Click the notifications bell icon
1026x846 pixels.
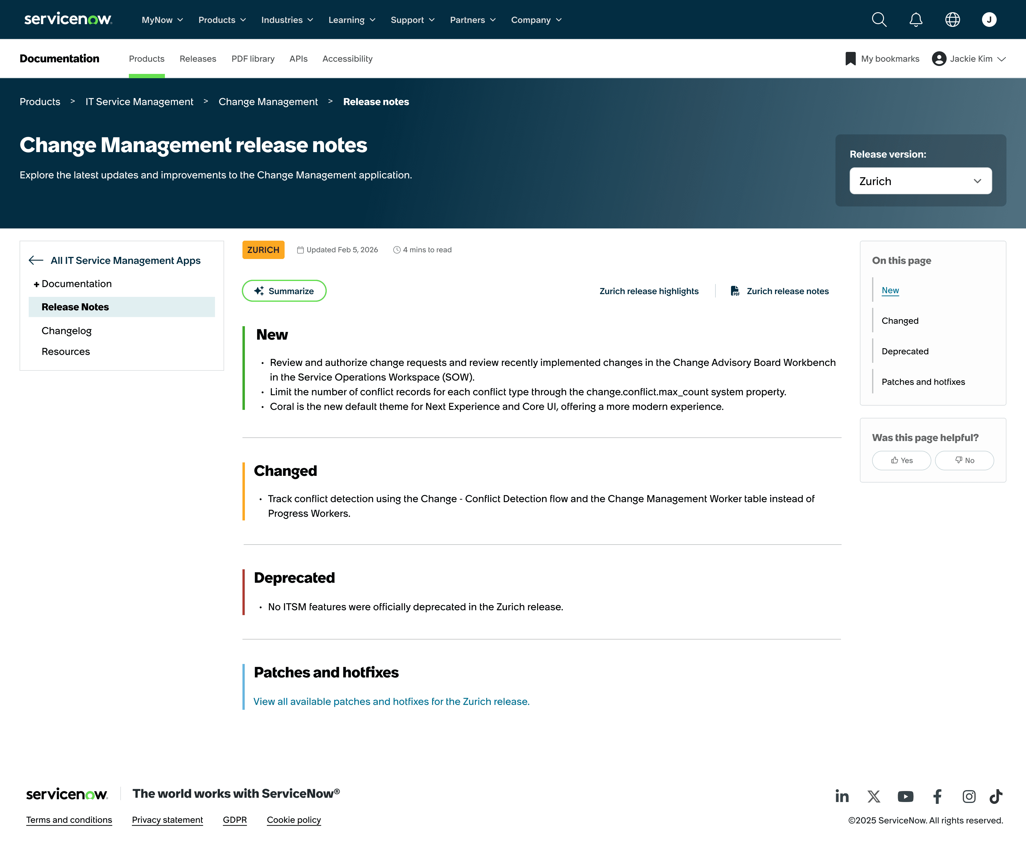point(916,20)
